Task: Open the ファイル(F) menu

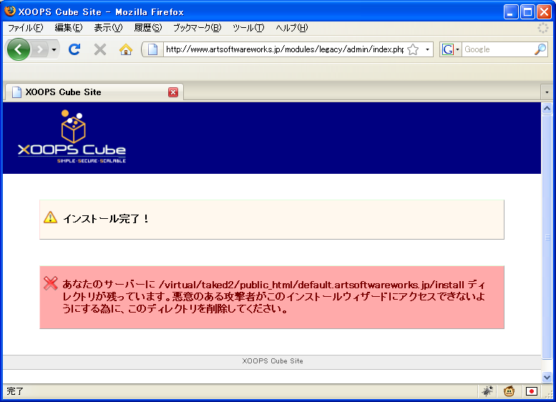Action: (x=25, y=28)
